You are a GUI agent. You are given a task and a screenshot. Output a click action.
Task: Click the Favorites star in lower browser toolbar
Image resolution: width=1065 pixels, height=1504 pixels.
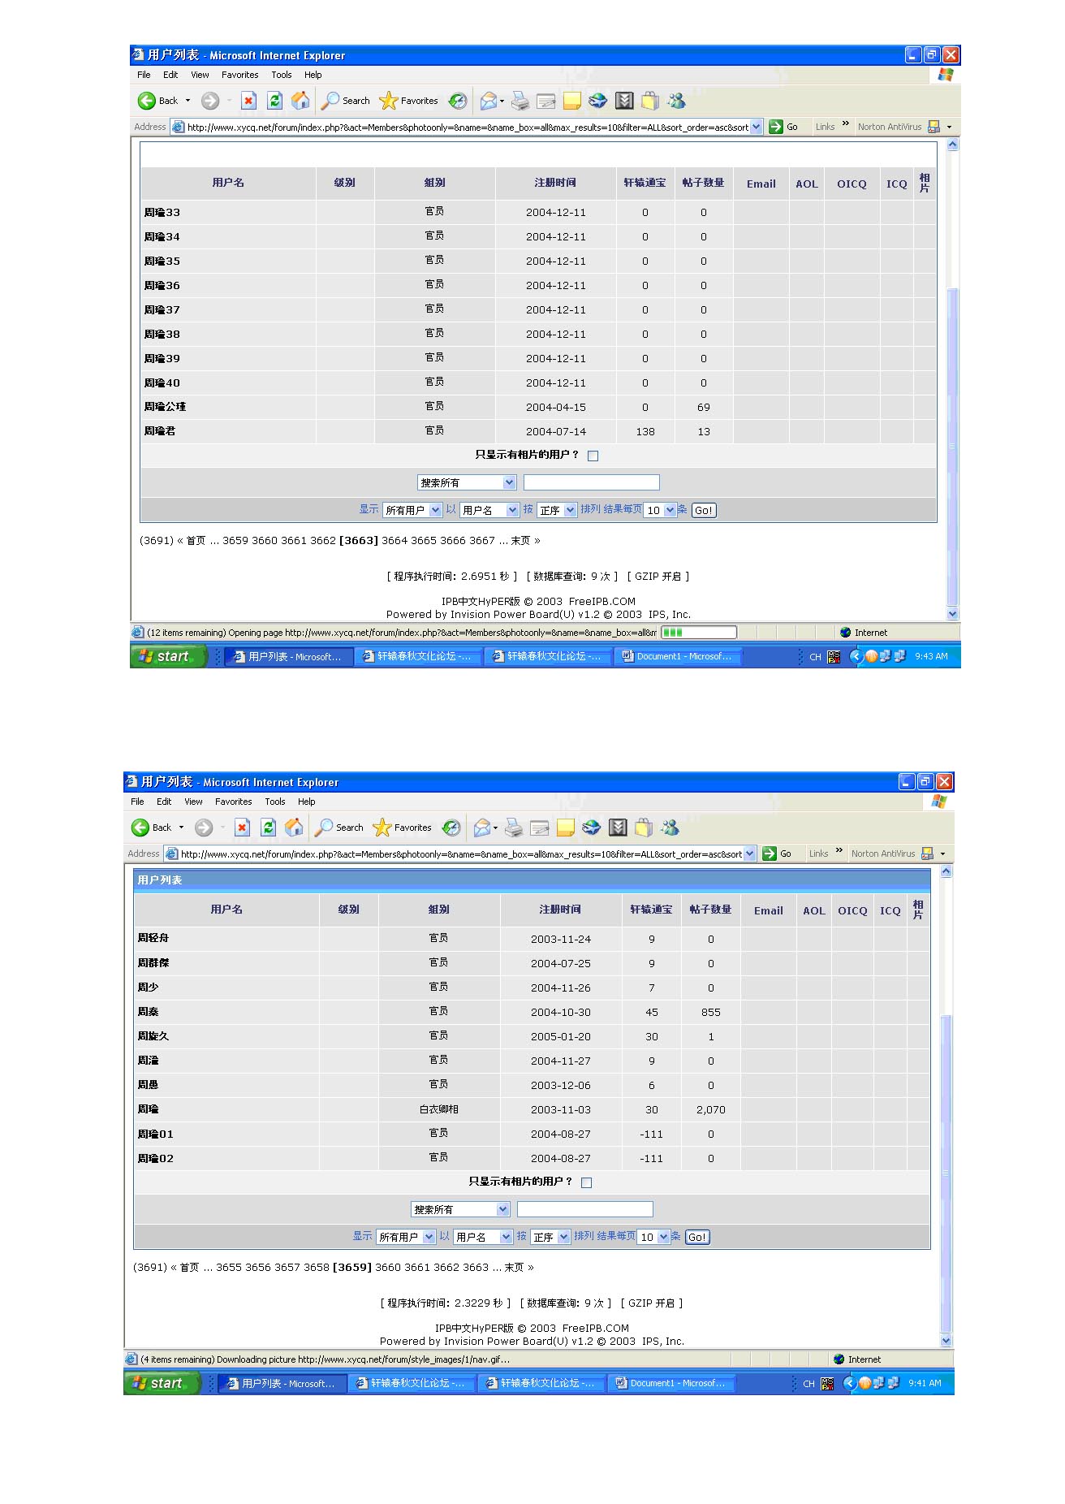(x=382, y=828)
